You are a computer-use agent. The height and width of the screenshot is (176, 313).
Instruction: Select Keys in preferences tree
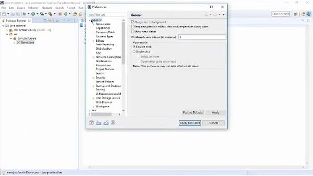pyautogui.click(x=98, y=53)
